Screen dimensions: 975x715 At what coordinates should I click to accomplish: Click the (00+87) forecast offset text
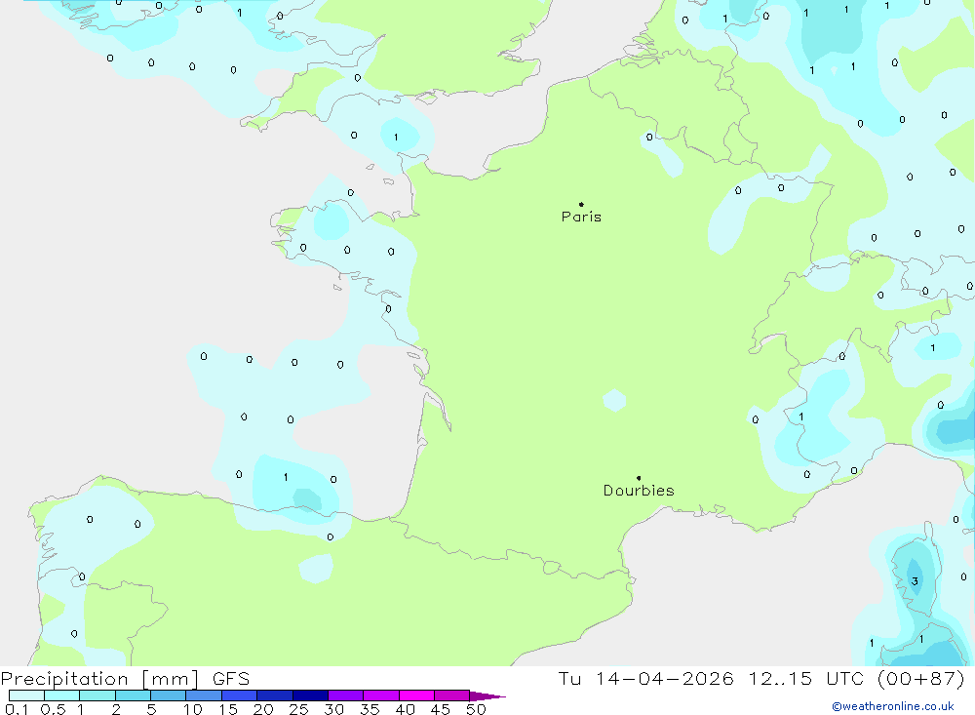[x=921, y=678]
